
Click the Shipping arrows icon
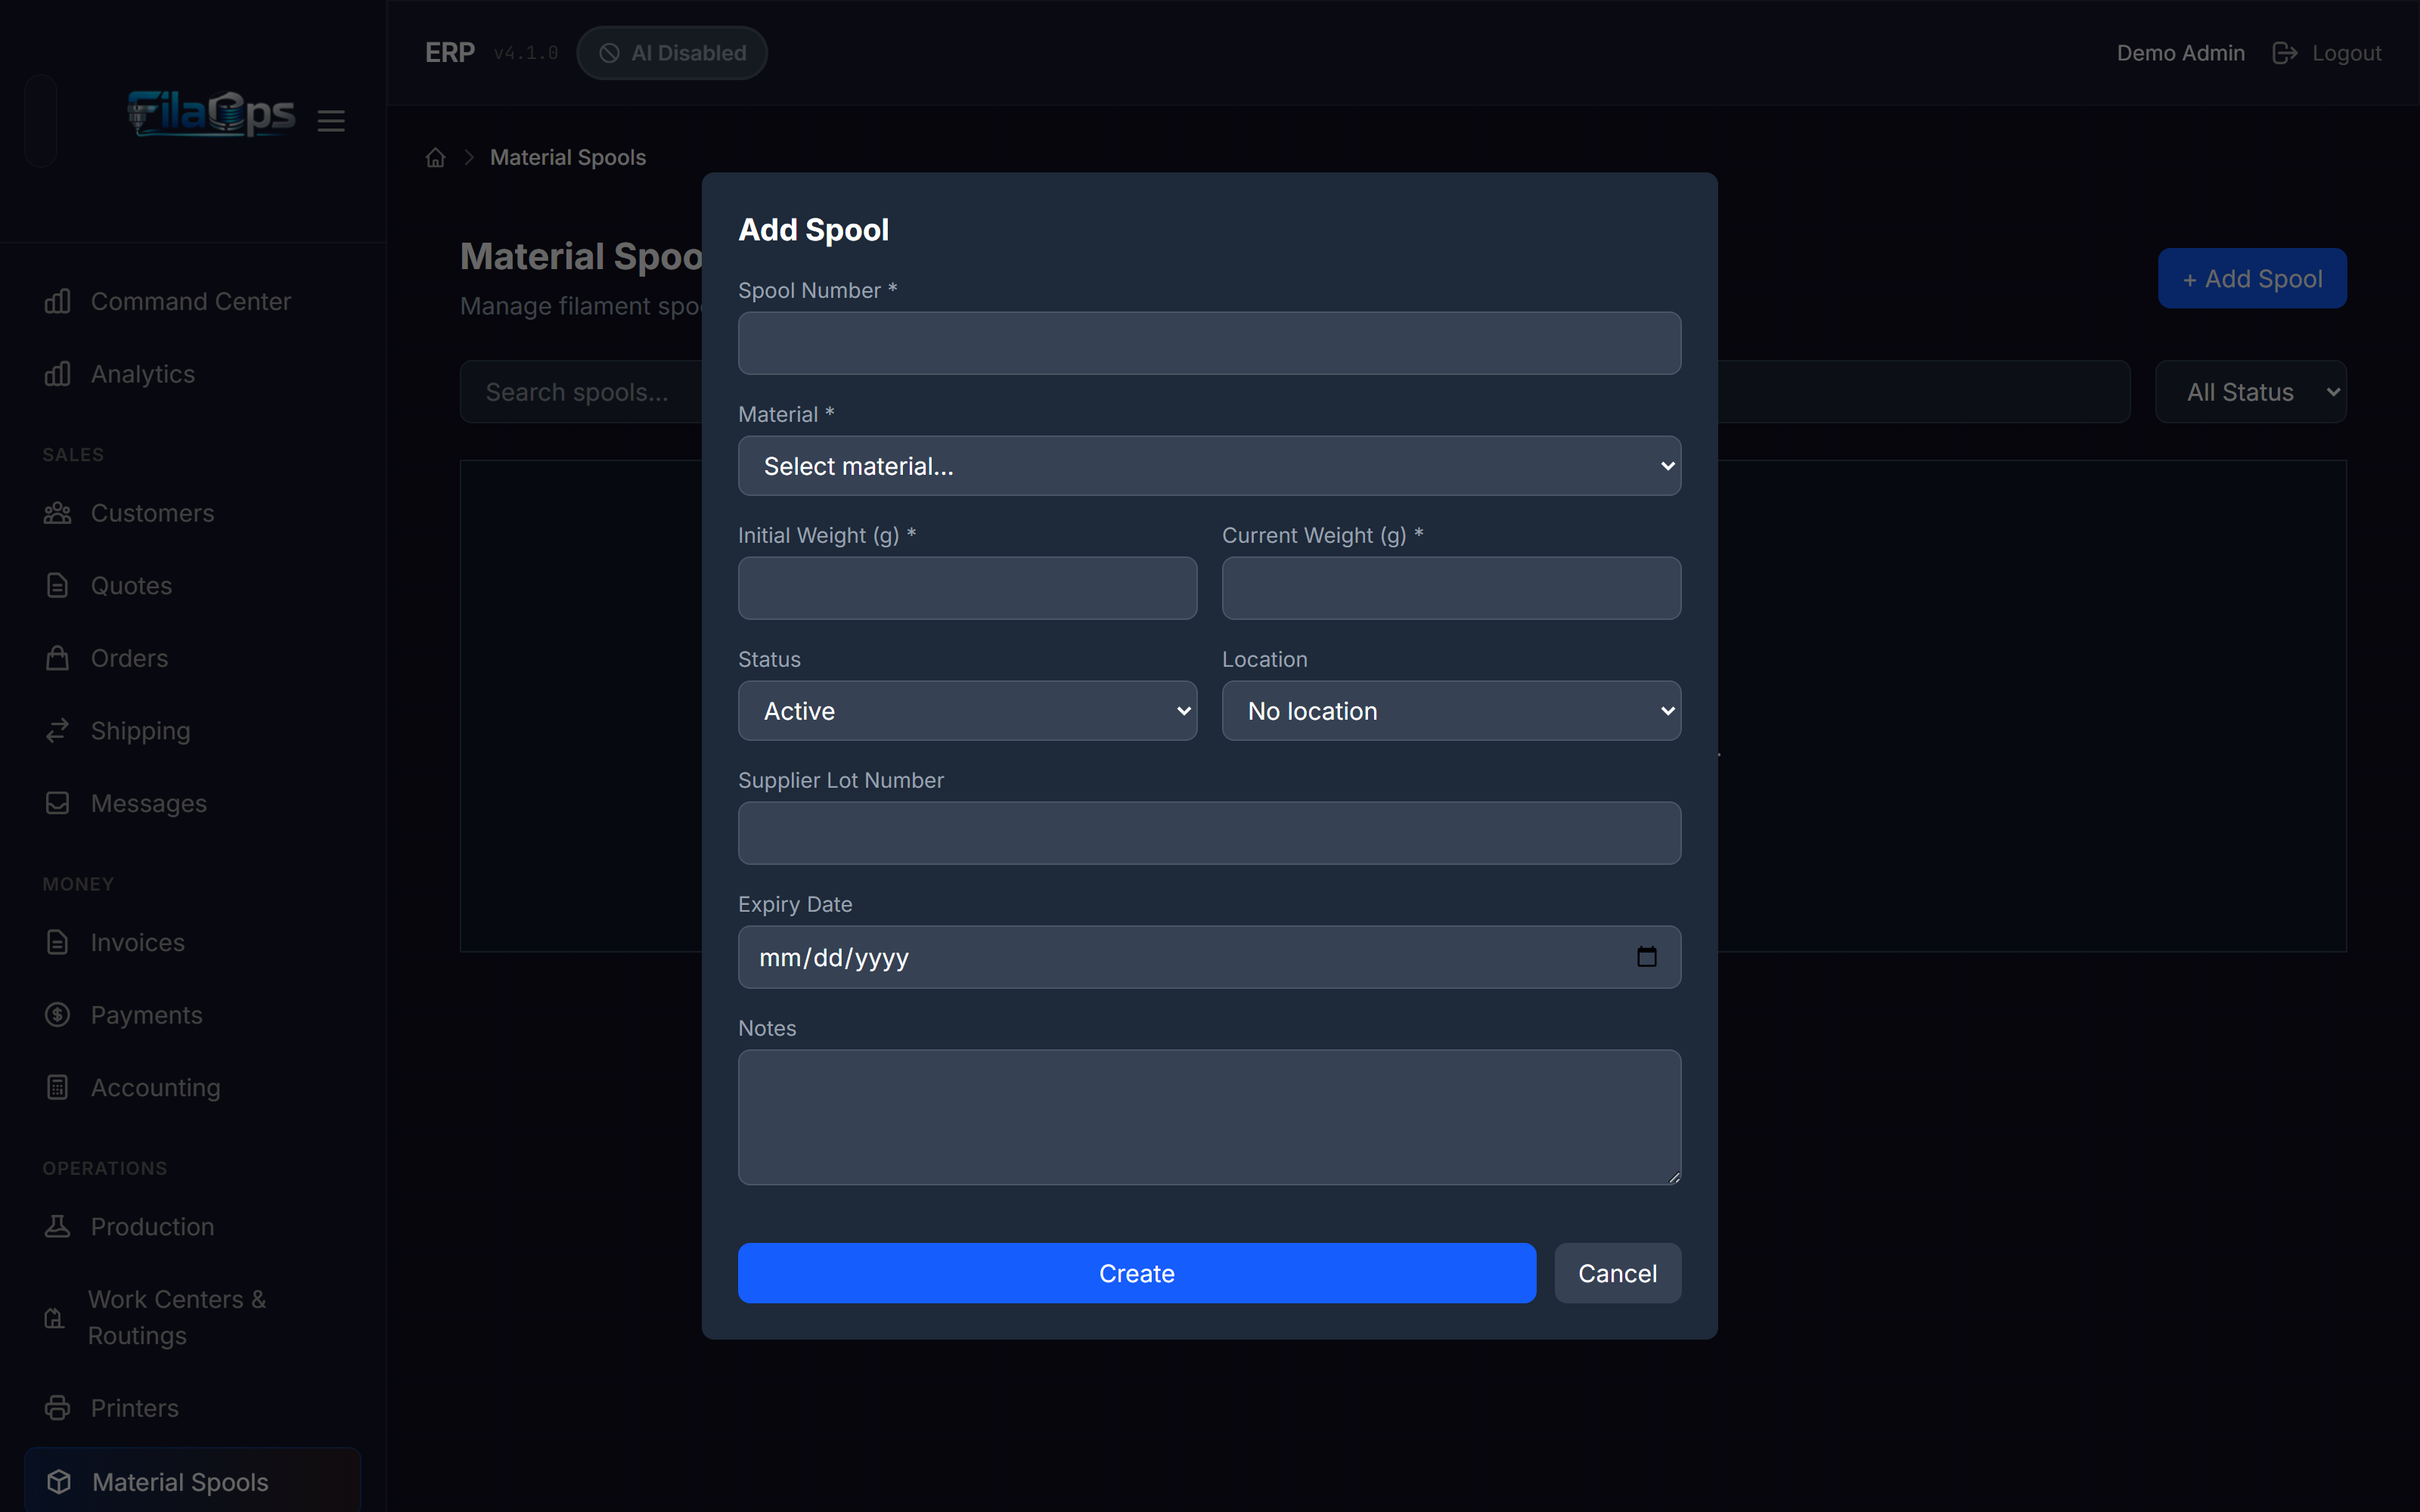pos(58,731)
